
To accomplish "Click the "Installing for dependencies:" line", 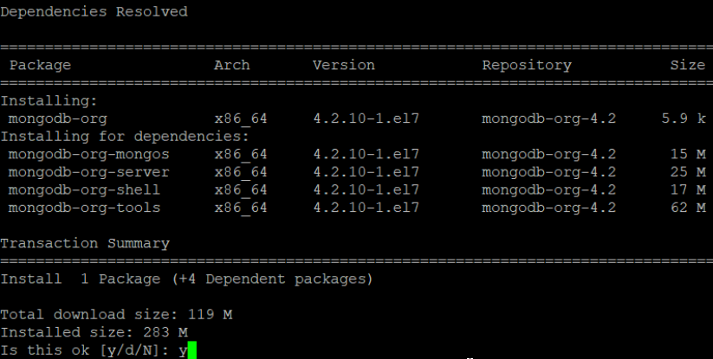I will point(125,136).
